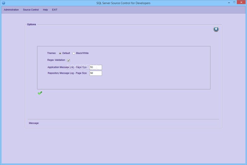Viewport: 247px width, 165px height.
Task: Click the Themes label text
Action: tap(52, 53)
